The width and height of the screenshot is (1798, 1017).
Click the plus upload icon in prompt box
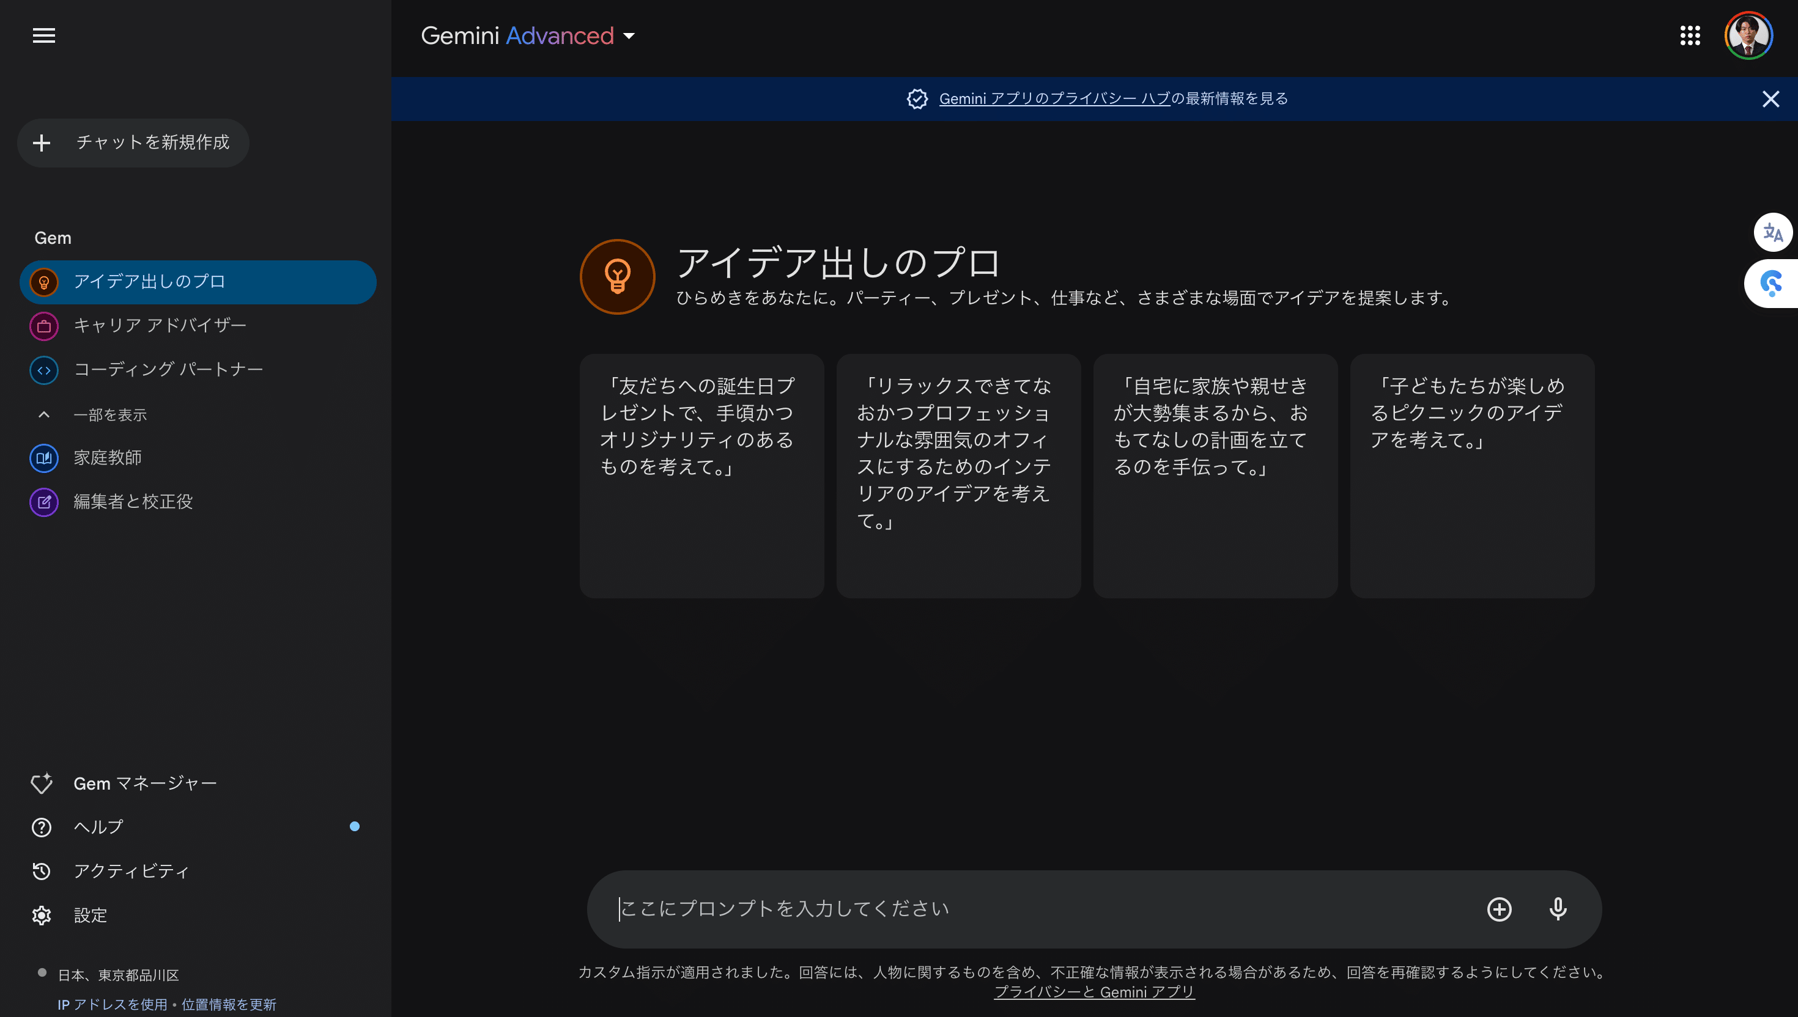(1498, 908)
